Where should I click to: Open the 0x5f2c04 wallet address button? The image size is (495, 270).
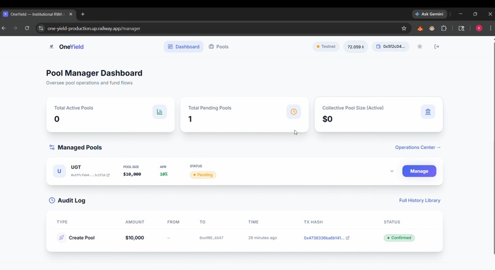pos(391,47)
